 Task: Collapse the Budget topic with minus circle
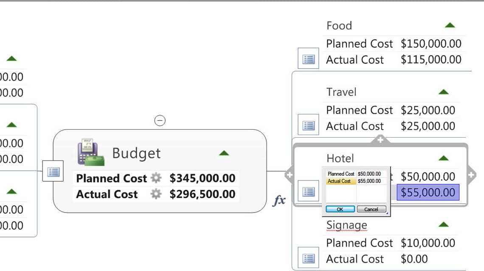160,120
